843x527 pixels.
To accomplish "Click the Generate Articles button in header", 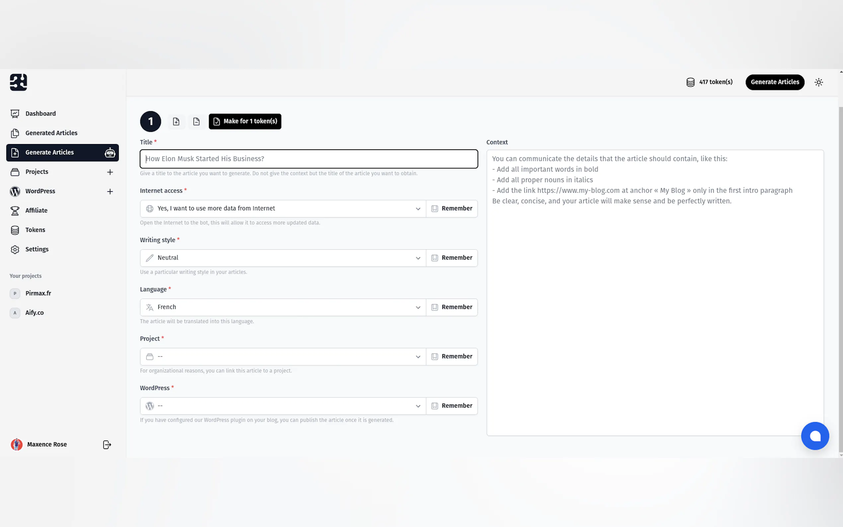I will pyautogui.click(x=774, y=82).
